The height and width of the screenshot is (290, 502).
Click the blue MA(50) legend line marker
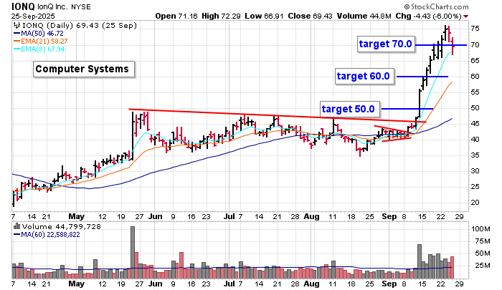coord(17,34)
